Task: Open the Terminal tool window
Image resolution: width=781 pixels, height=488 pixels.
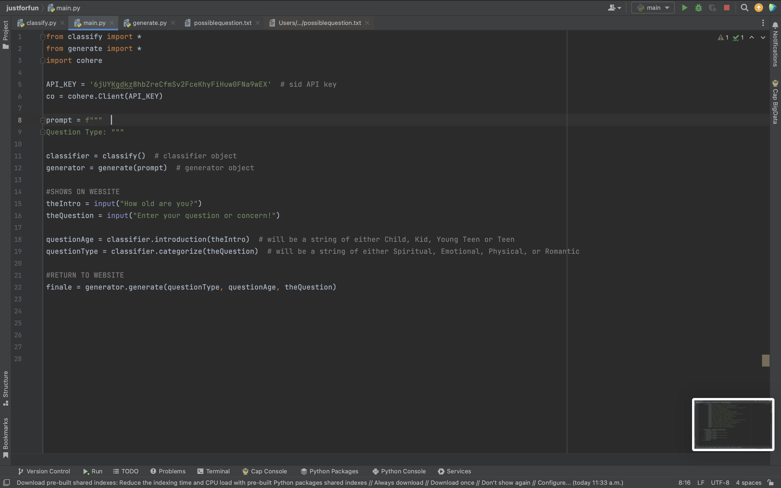Action: click(x=213, y=471)
